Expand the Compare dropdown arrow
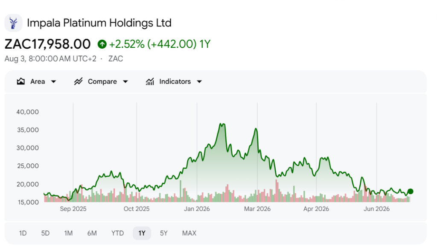 point(125,82)
